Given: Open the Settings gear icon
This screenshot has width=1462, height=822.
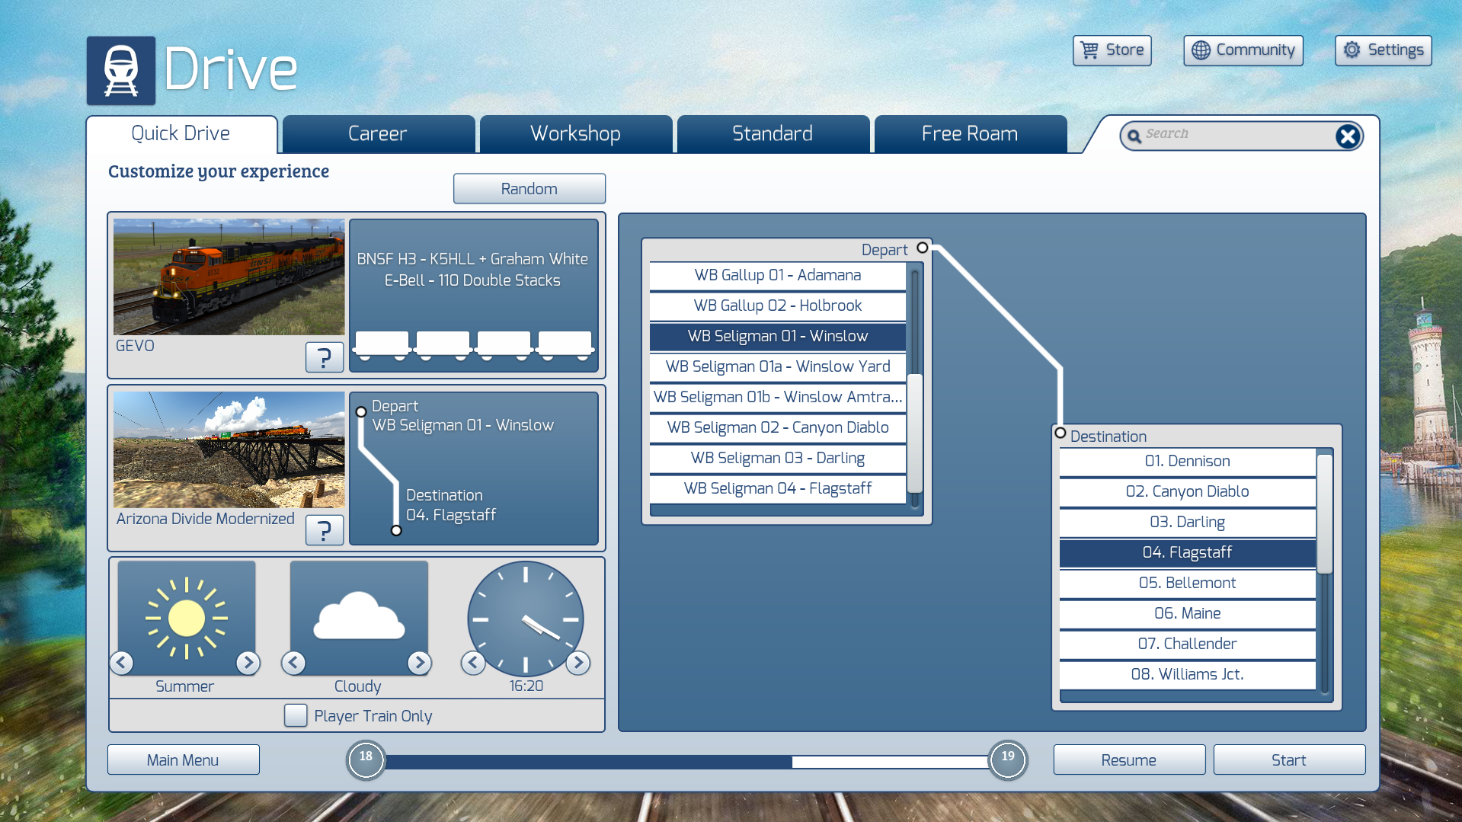Looking at the screenshot, I should [x=1352, y=50].
